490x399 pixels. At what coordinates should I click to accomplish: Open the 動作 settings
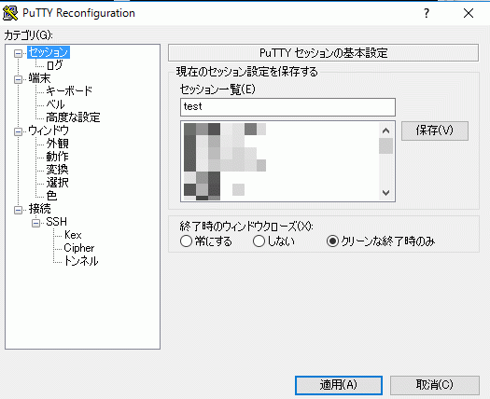[58, 157]
